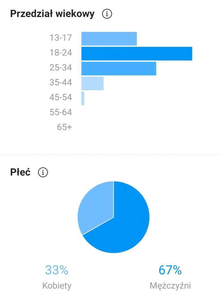Image resolution: width=221 pixels, height=306 pixels.
Task: Select the Kobiety legend label
Action: [x=57, y=286]
